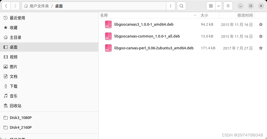Open 收藏 starred files in the sidebar
Image resolution: width=267 pixels, height=139 pixels.
[x=49, y=27]
